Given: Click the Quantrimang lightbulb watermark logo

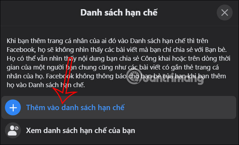Looking at the screenshot, I should click(135, 77).
